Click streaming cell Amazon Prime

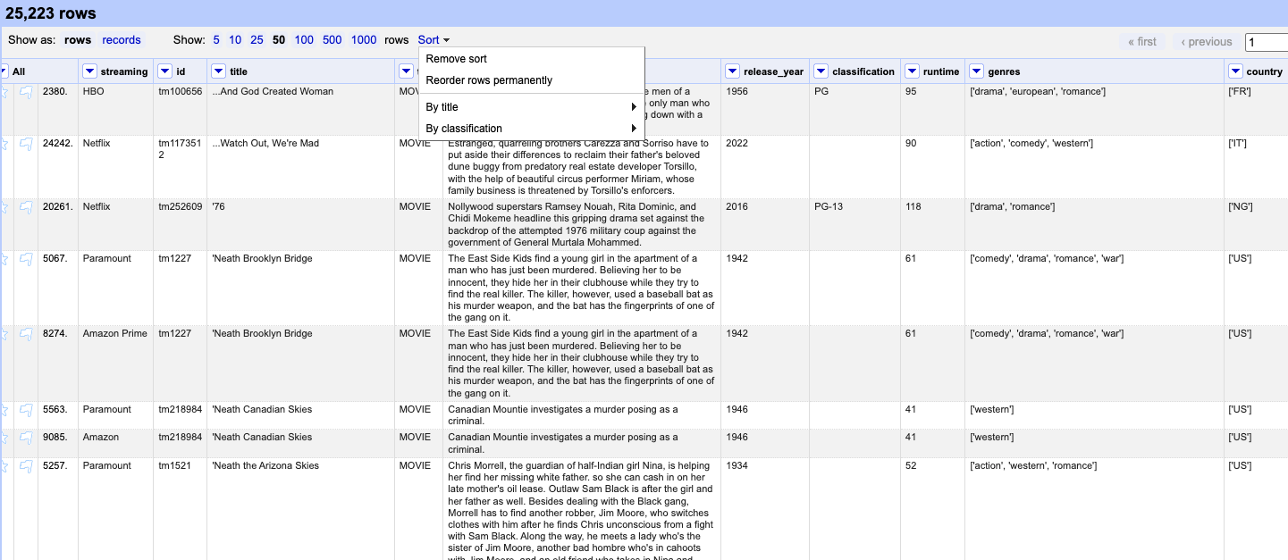pyautogui.click(x=115, y=333)
